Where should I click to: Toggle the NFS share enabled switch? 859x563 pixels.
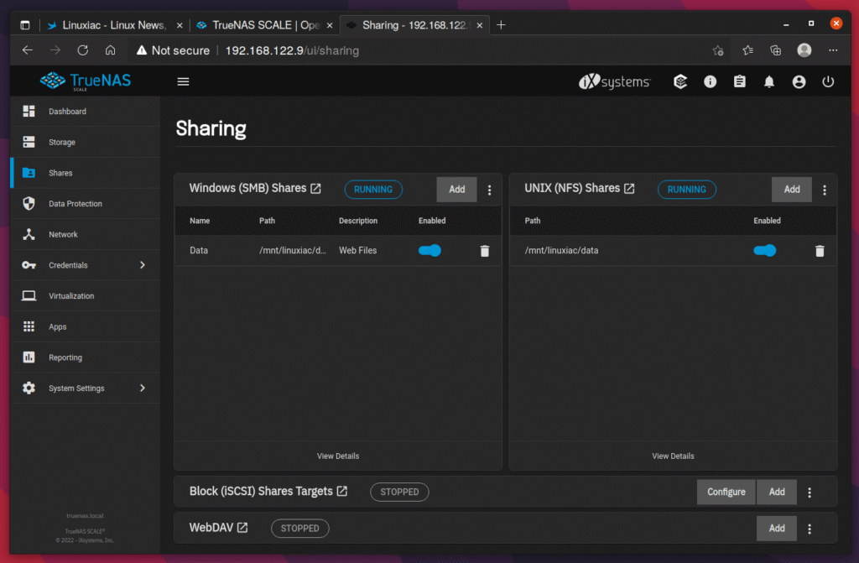764,250
